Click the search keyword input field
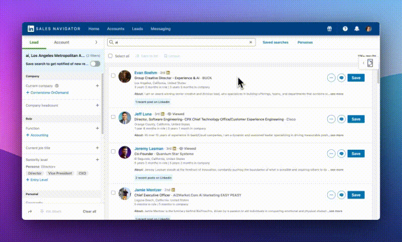 pyautogui.click(x=181, y=42)
